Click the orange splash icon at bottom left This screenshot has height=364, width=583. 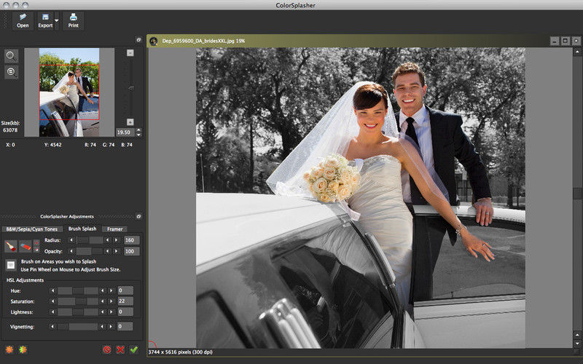(x=9, y=349)
